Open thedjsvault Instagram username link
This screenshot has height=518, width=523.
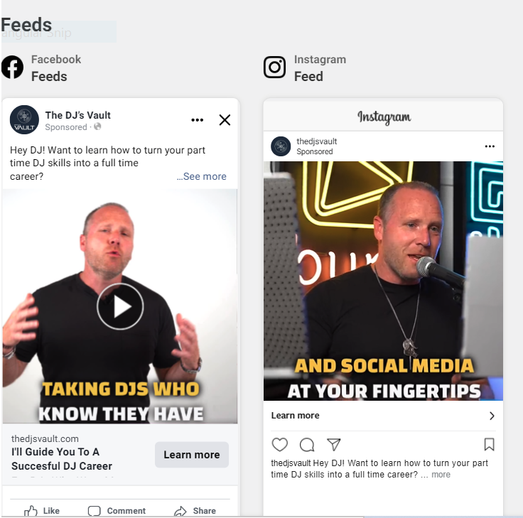click(316, 141)
